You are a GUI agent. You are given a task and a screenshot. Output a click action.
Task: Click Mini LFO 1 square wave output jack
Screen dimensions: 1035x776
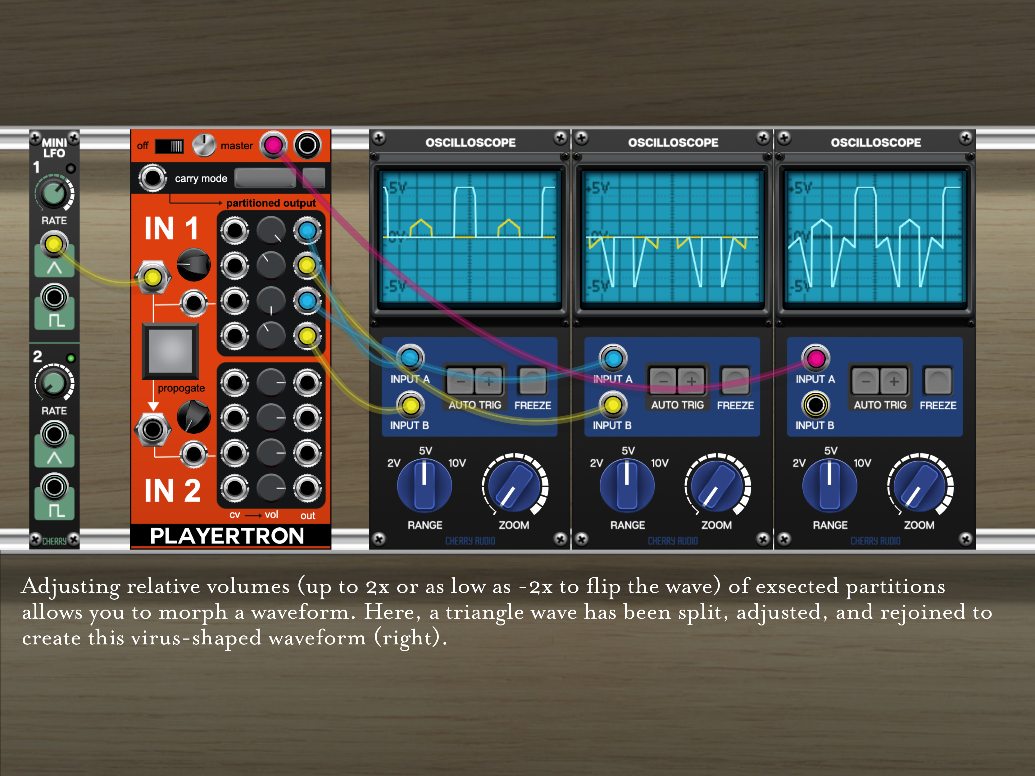(x=54, y=297)
